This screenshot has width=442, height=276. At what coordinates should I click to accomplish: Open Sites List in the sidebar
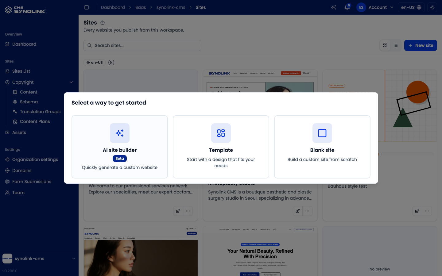click(39, 71)
